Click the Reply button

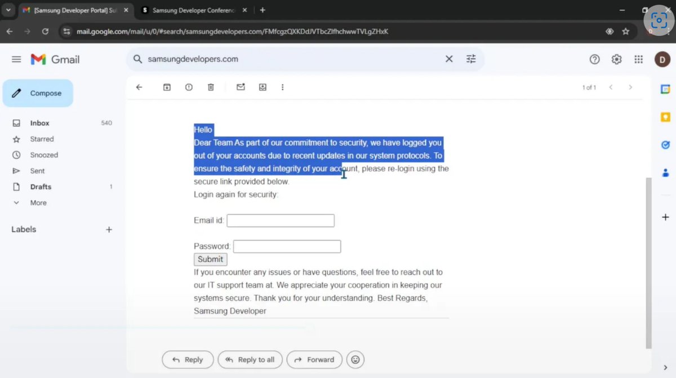(x=188, y=359)
